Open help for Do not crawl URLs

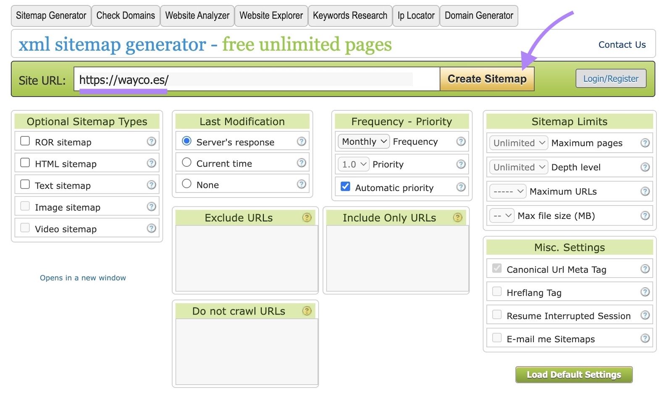307,311
